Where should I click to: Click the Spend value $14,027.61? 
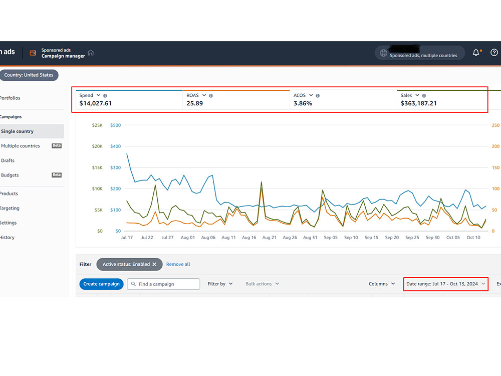coord(96,104)
